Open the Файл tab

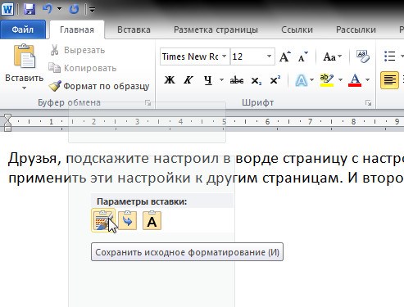click(x=23, y=29)
